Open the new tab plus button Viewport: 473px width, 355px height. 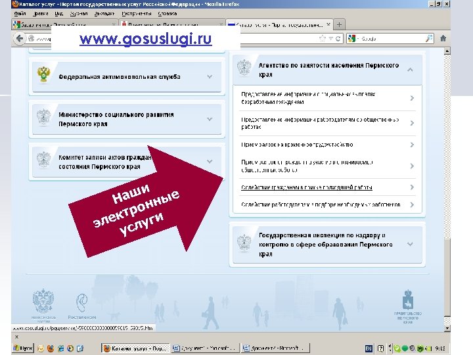point(339,25)
